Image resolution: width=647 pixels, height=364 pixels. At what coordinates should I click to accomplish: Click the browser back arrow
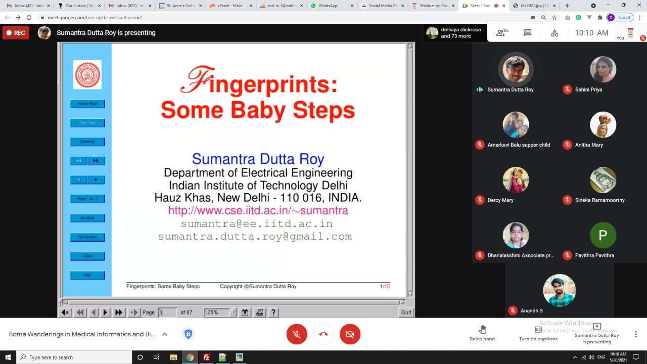point(7,17)
